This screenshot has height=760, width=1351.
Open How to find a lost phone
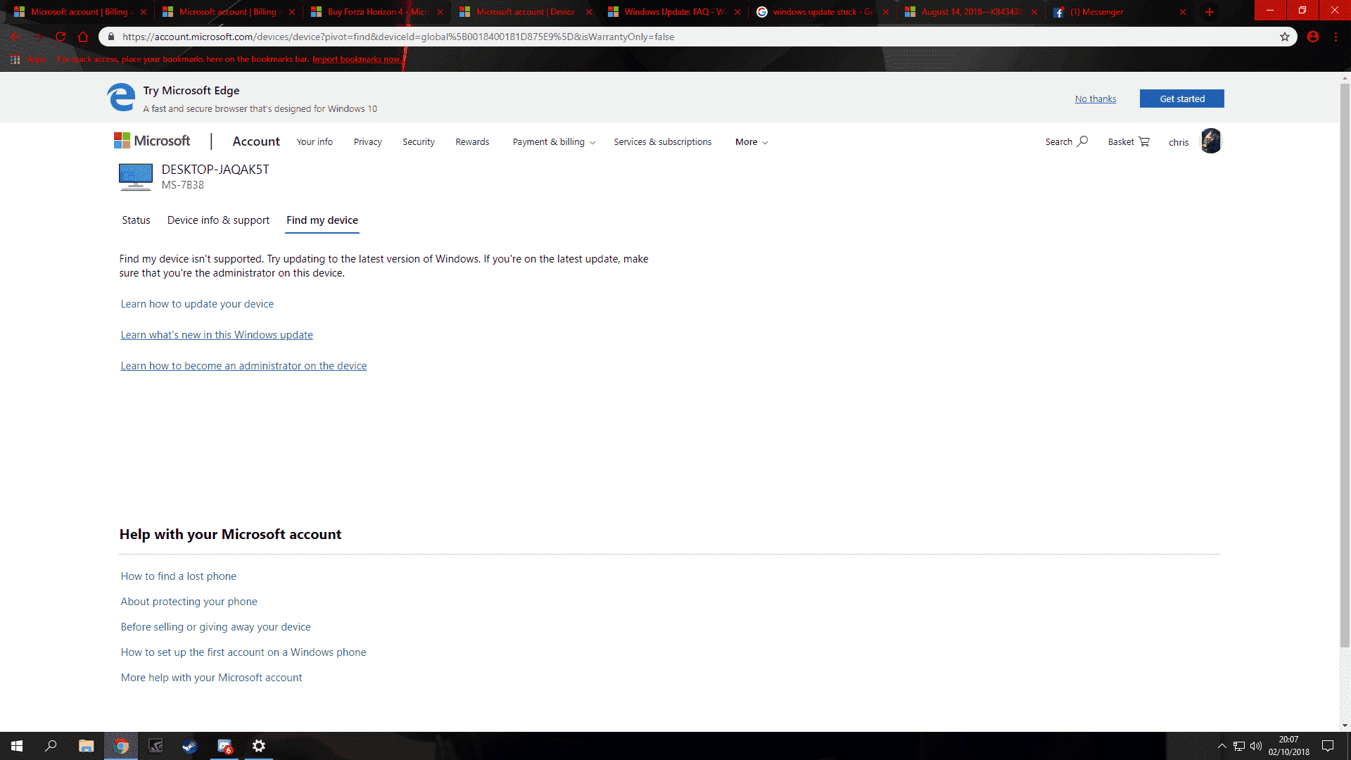[x=178, y=576]
